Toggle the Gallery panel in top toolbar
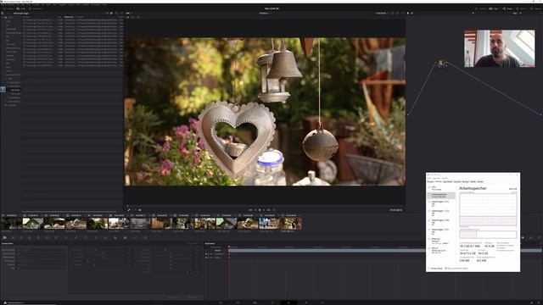 tap(8, 8)
